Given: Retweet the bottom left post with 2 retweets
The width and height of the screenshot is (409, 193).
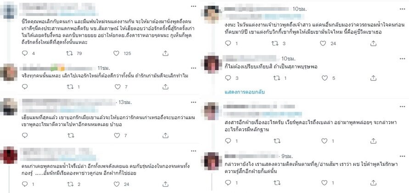Looking at the screenshot, I should pos(70,184).
